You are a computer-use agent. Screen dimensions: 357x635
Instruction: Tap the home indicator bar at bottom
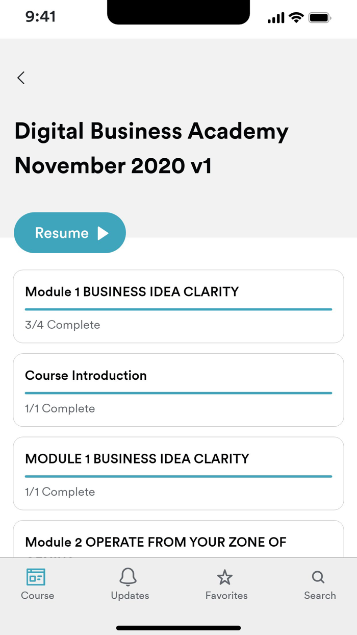point(178,628)
